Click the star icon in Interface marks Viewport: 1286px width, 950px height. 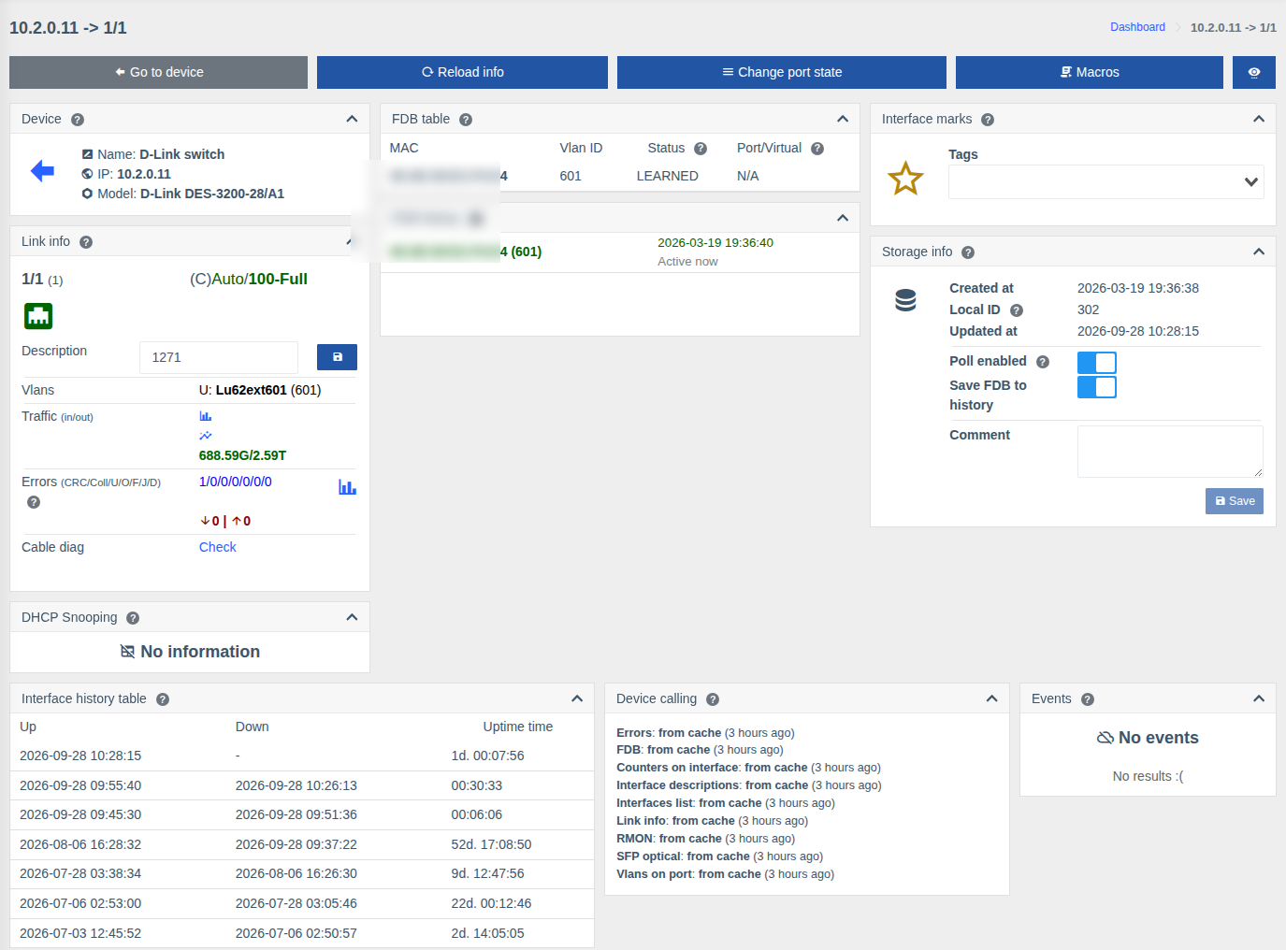[x=905, y=178]
